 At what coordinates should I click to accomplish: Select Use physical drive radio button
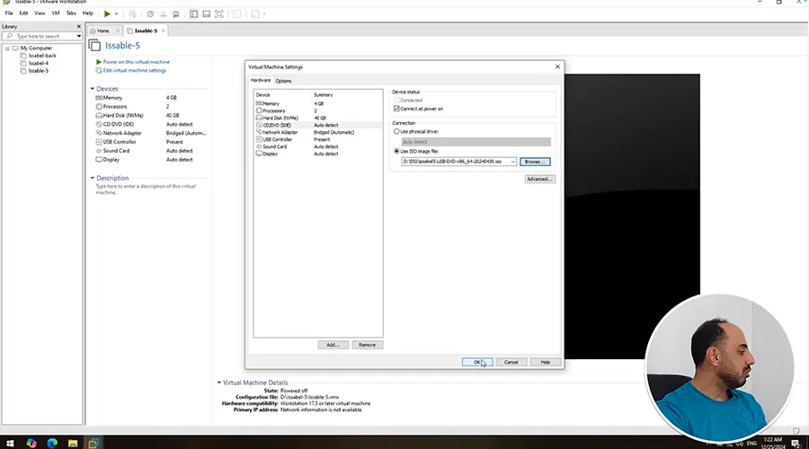pos(396,131)
